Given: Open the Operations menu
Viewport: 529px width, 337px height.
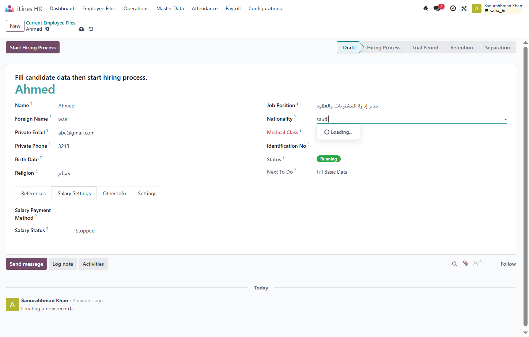Looking at the screenshot, I should coord(136,8).
